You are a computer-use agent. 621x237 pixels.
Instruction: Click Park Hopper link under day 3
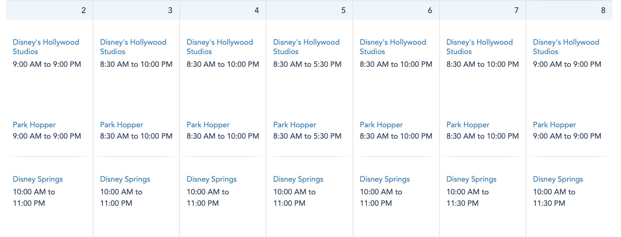[x=121, y=125]
